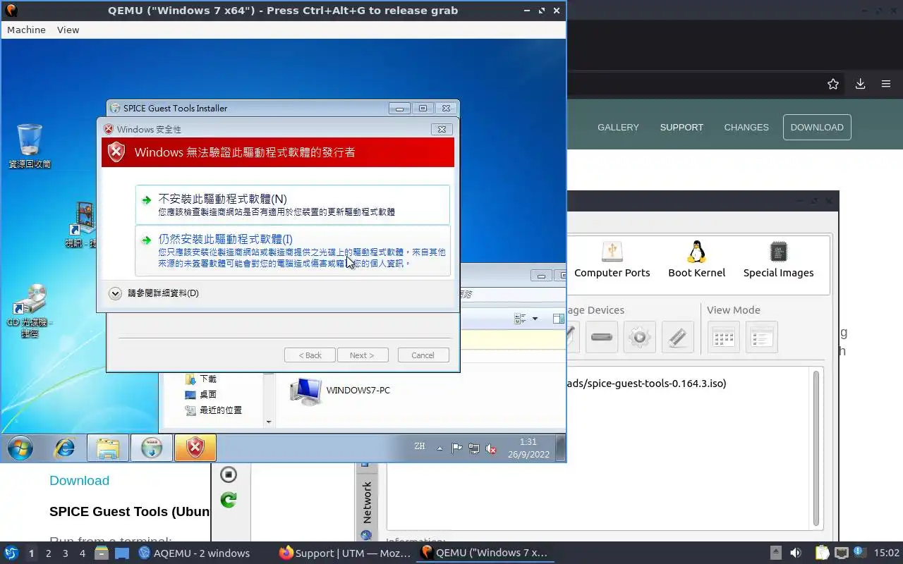Click the DOWNLOAD button on UTM site

[x=817, y=127]
